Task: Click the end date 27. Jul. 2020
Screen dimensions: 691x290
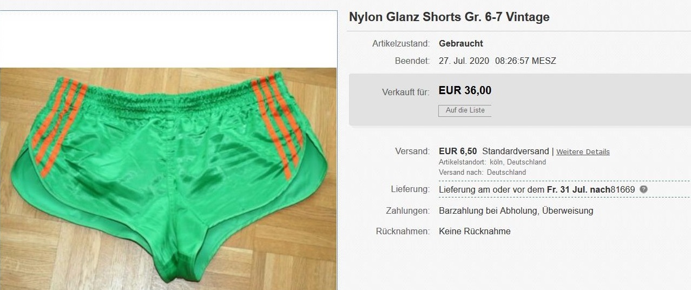Action: pyautogui.click(x=464, y=61)
